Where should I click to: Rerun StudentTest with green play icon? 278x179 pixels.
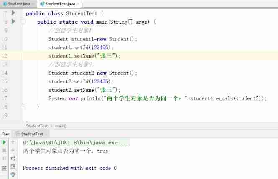[4, 142]
